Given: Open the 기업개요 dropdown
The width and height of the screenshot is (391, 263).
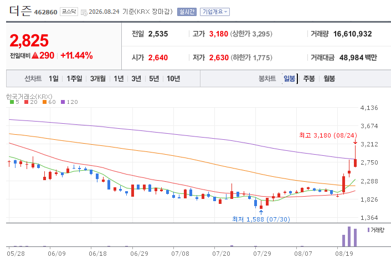Looking at the screenshot, I should (215, 12).
